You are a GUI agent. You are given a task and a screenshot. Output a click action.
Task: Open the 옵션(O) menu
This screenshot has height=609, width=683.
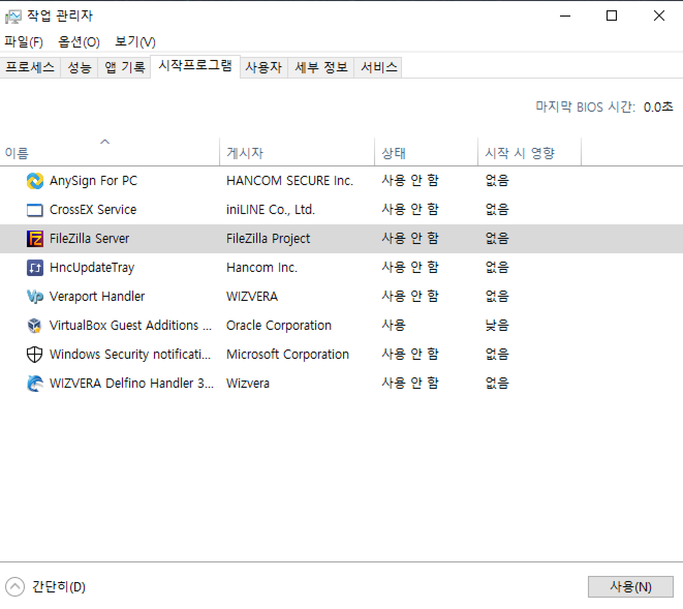(x=79, y=42)
